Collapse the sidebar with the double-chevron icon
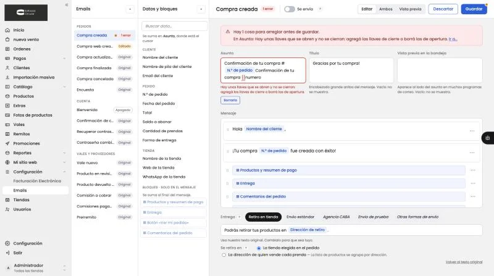494x276 pixels. 67,5
